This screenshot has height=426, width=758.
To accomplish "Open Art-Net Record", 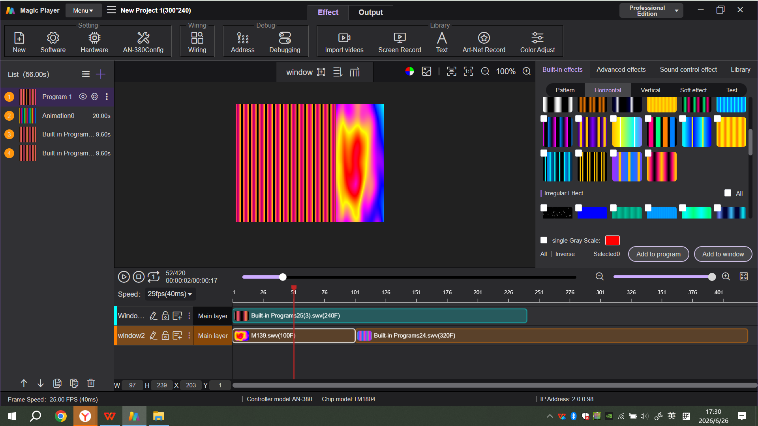I will [484, 42].
